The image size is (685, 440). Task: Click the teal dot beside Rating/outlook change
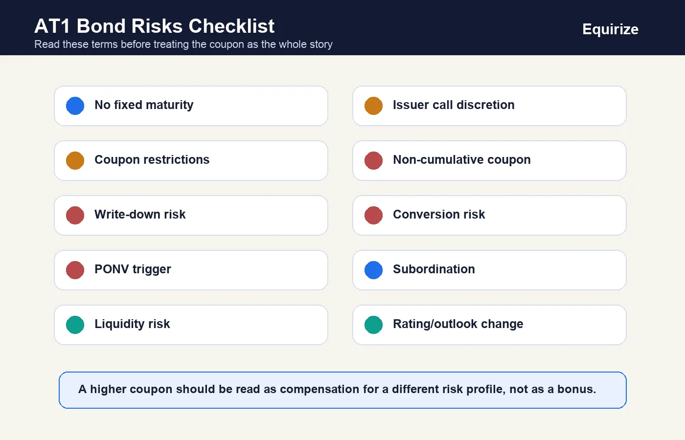pos(373,325)
